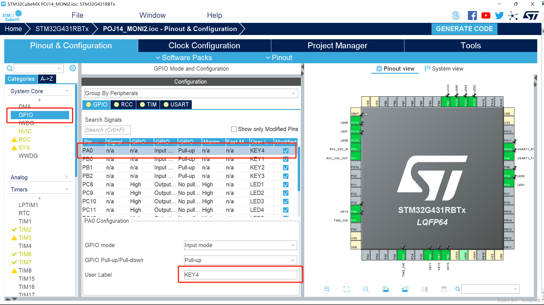The height and width of the screenshot is (305, 544).
Task: Toggle Show only Modified Pins checkbox
Action: [234, 129]
